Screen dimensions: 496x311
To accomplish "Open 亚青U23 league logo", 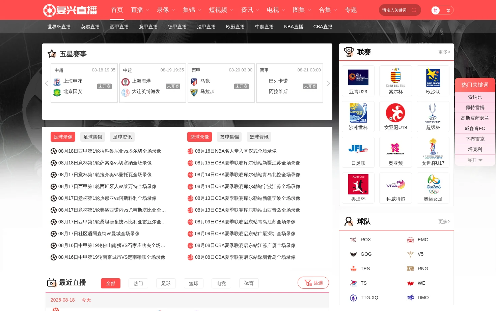I will (x=358, y=77).
